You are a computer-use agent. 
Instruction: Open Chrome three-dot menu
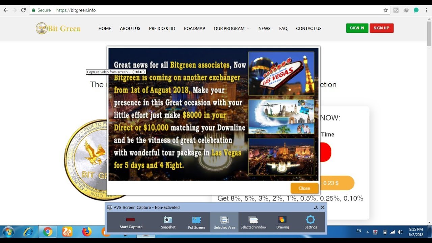click(x=426, y=10)
